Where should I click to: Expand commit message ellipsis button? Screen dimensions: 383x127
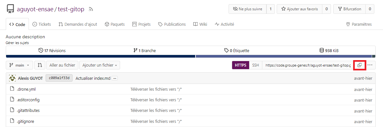[115, 78]
